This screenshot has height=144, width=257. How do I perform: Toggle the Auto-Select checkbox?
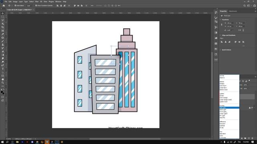coord(15,6)
